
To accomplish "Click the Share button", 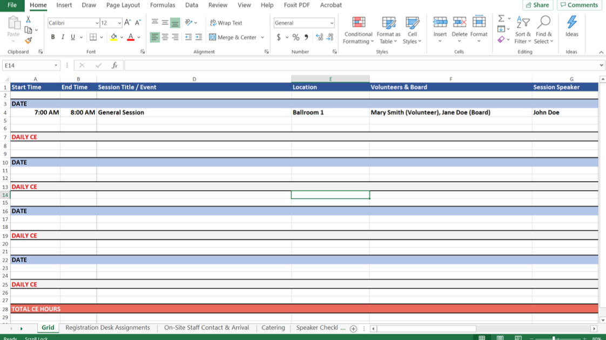I will (537, 5).
